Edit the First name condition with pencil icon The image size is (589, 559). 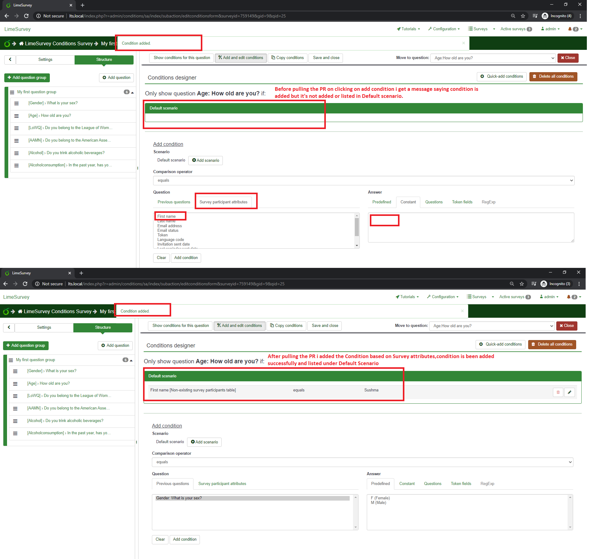click(x=569, y=392)
